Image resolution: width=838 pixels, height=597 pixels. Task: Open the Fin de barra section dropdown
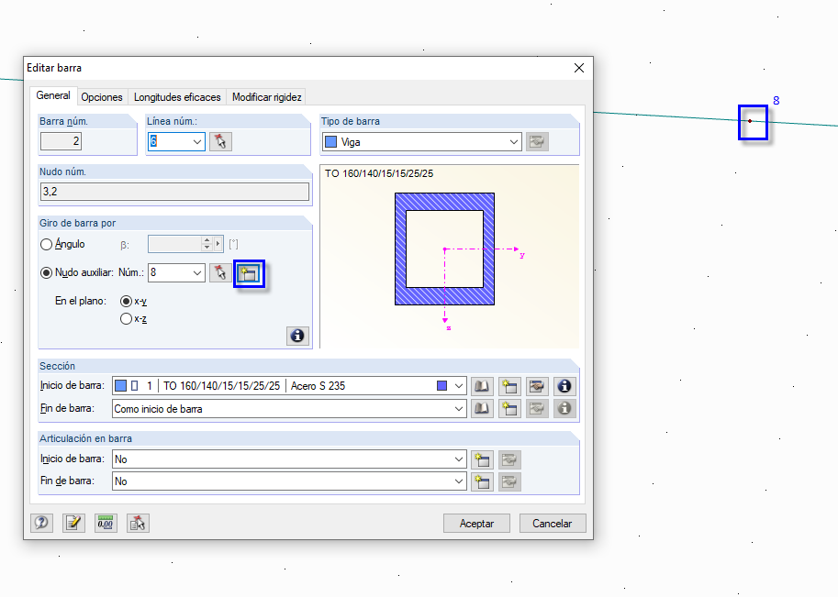(x=459, y=408)
